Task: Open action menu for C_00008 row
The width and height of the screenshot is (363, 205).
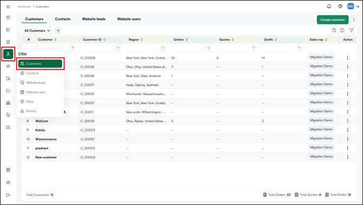Action: point(347,58)
